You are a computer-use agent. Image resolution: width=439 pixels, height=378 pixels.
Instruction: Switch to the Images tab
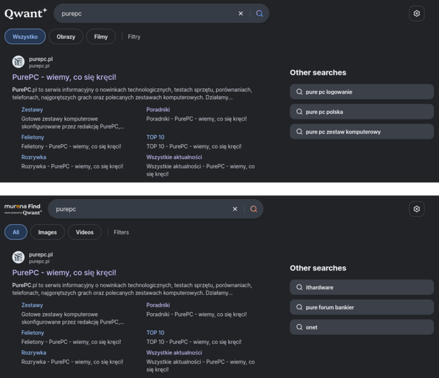click(47, 232)
